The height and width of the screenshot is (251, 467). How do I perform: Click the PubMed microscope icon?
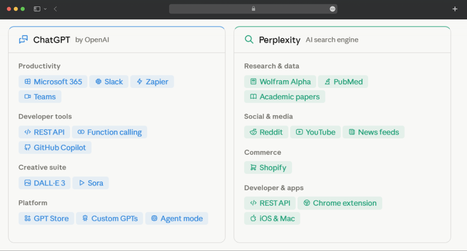point(327,82)
